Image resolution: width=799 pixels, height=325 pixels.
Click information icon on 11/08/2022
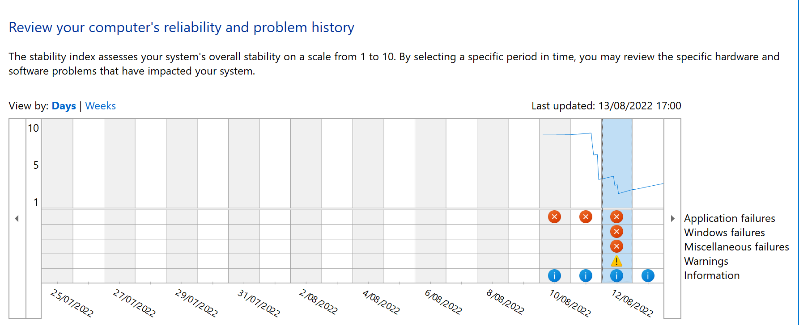pos(586,276)
